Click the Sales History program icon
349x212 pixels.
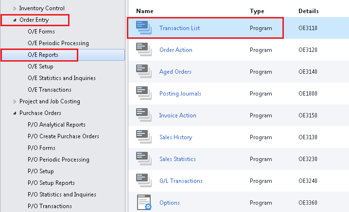[143, 137]
